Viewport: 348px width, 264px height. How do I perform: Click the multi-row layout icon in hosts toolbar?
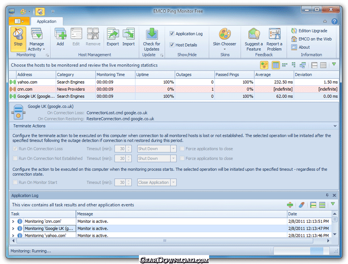323,65
